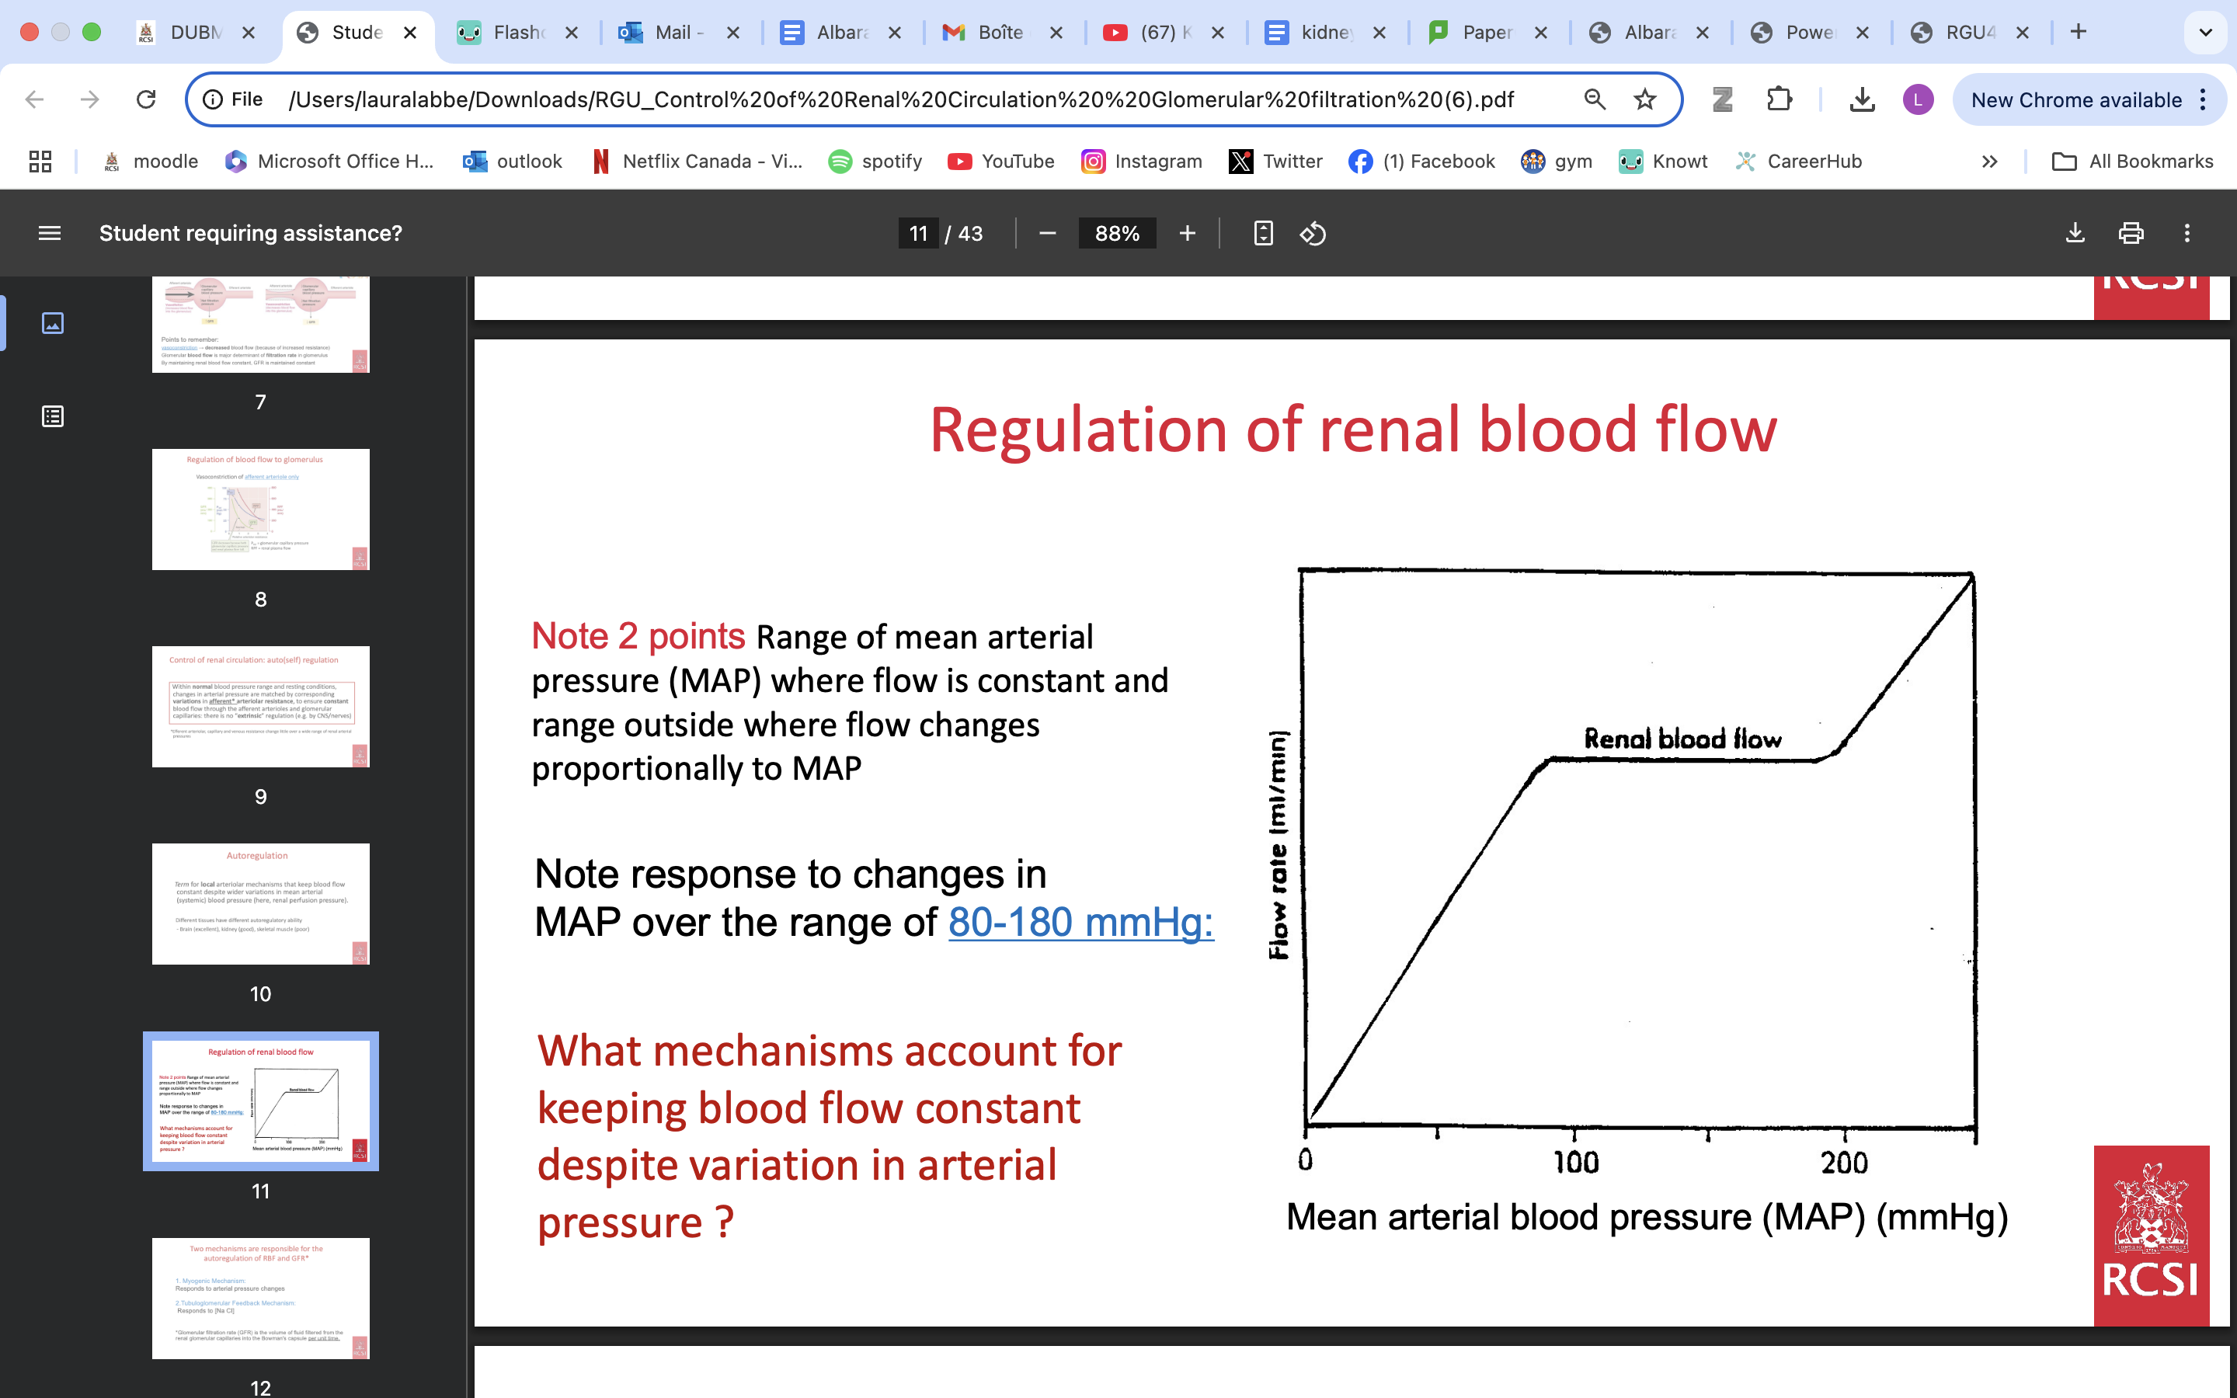Screen dimensions: 2237x1398
Task: Open the PDF viewer more actions menu
Action: (x=2187, y=233)
